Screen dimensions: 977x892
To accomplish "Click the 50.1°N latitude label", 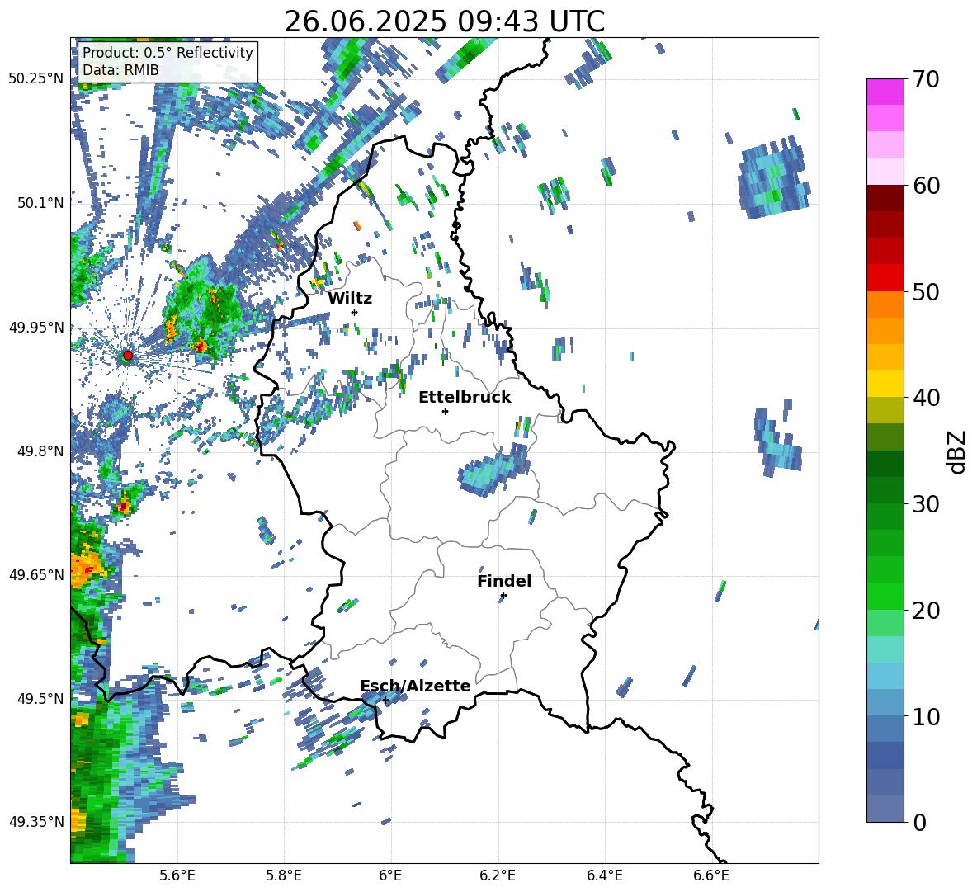I will tap(40, 203).
